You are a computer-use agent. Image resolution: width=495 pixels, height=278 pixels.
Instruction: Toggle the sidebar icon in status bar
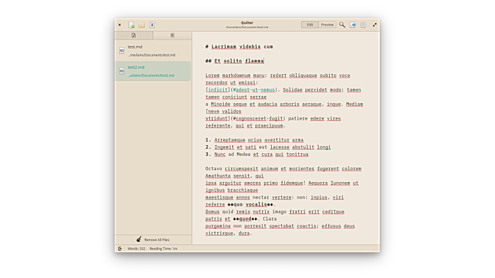click(120, 248)
